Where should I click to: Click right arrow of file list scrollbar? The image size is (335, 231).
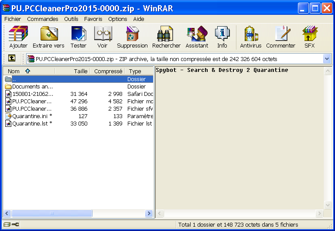[x=149, y=213]
